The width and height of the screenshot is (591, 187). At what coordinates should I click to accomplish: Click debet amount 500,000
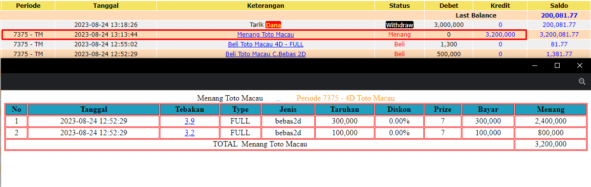[x=449, y=54]
